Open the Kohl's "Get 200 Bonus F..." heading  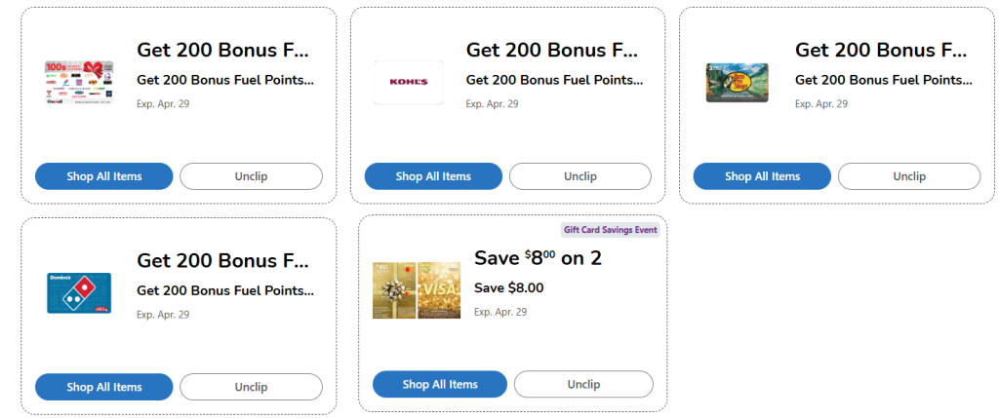tap(551, 51)
